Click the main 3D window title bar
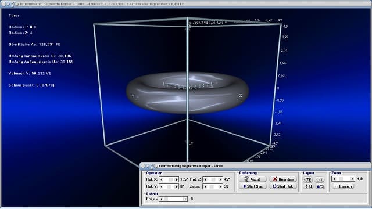This screenshot has width=372, height=209. [x=186, y=4]
